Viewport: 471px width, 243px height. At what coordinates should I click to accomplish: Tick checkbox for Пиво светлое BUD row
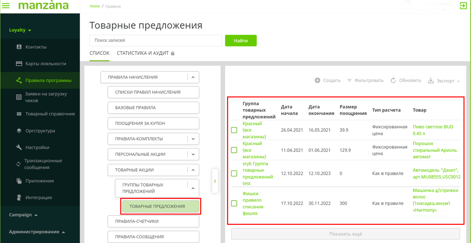234,130
